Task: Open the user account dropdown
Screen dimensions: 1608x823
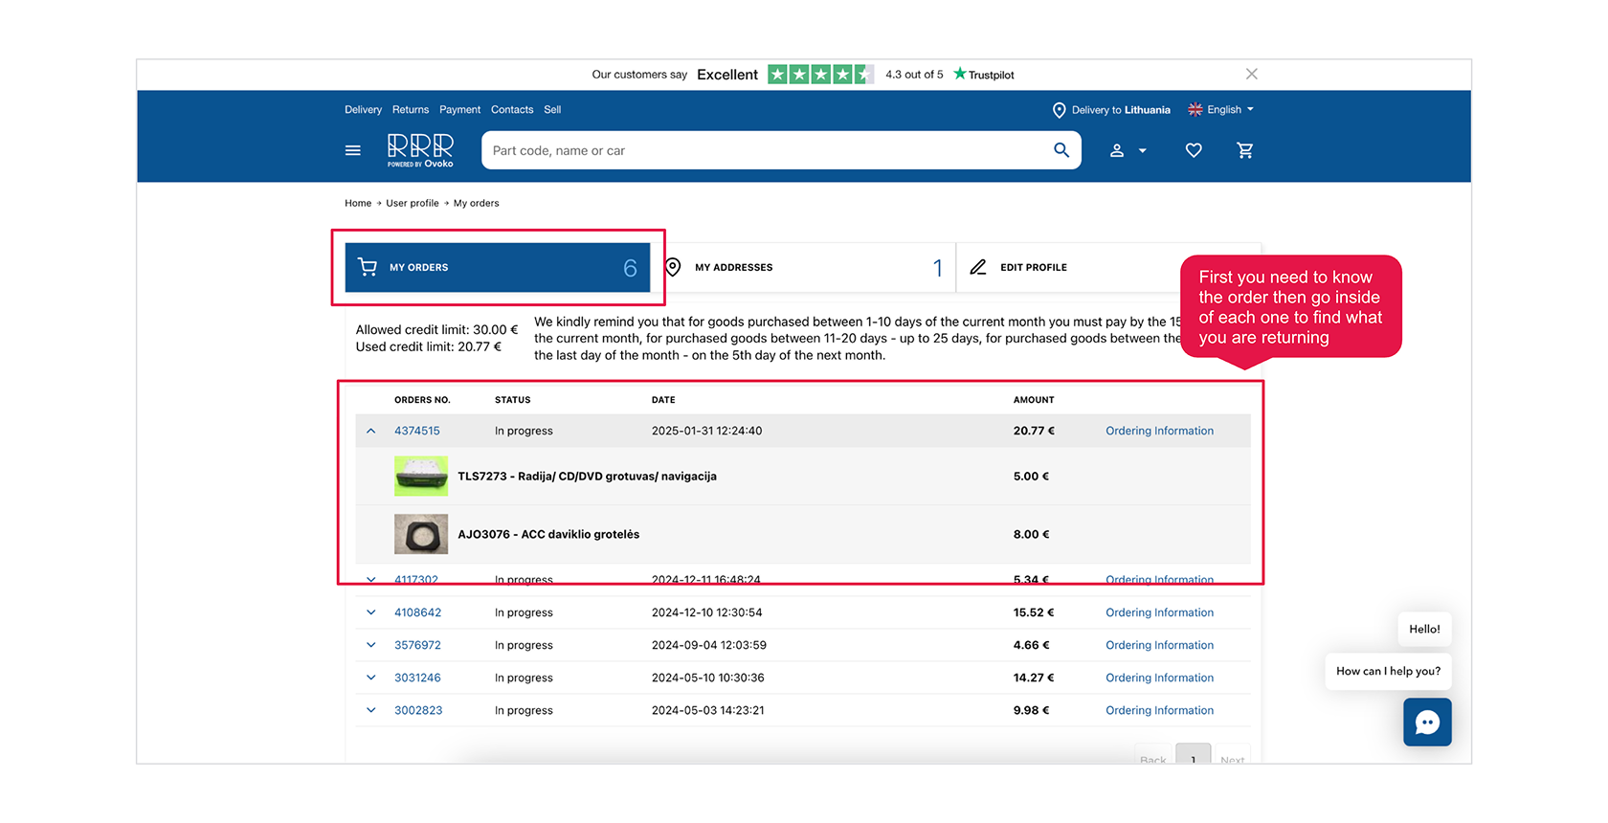Action: [x=1128, y=150]
